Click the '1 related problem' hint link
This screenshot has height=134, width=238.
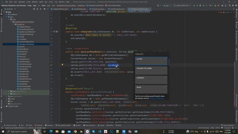click(x=81, y=48)
